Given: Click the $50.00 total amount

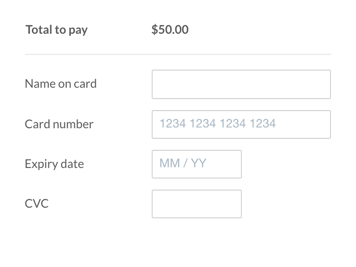Looking at the screenshot, I should pyautogui.click(x=170, y=30).
